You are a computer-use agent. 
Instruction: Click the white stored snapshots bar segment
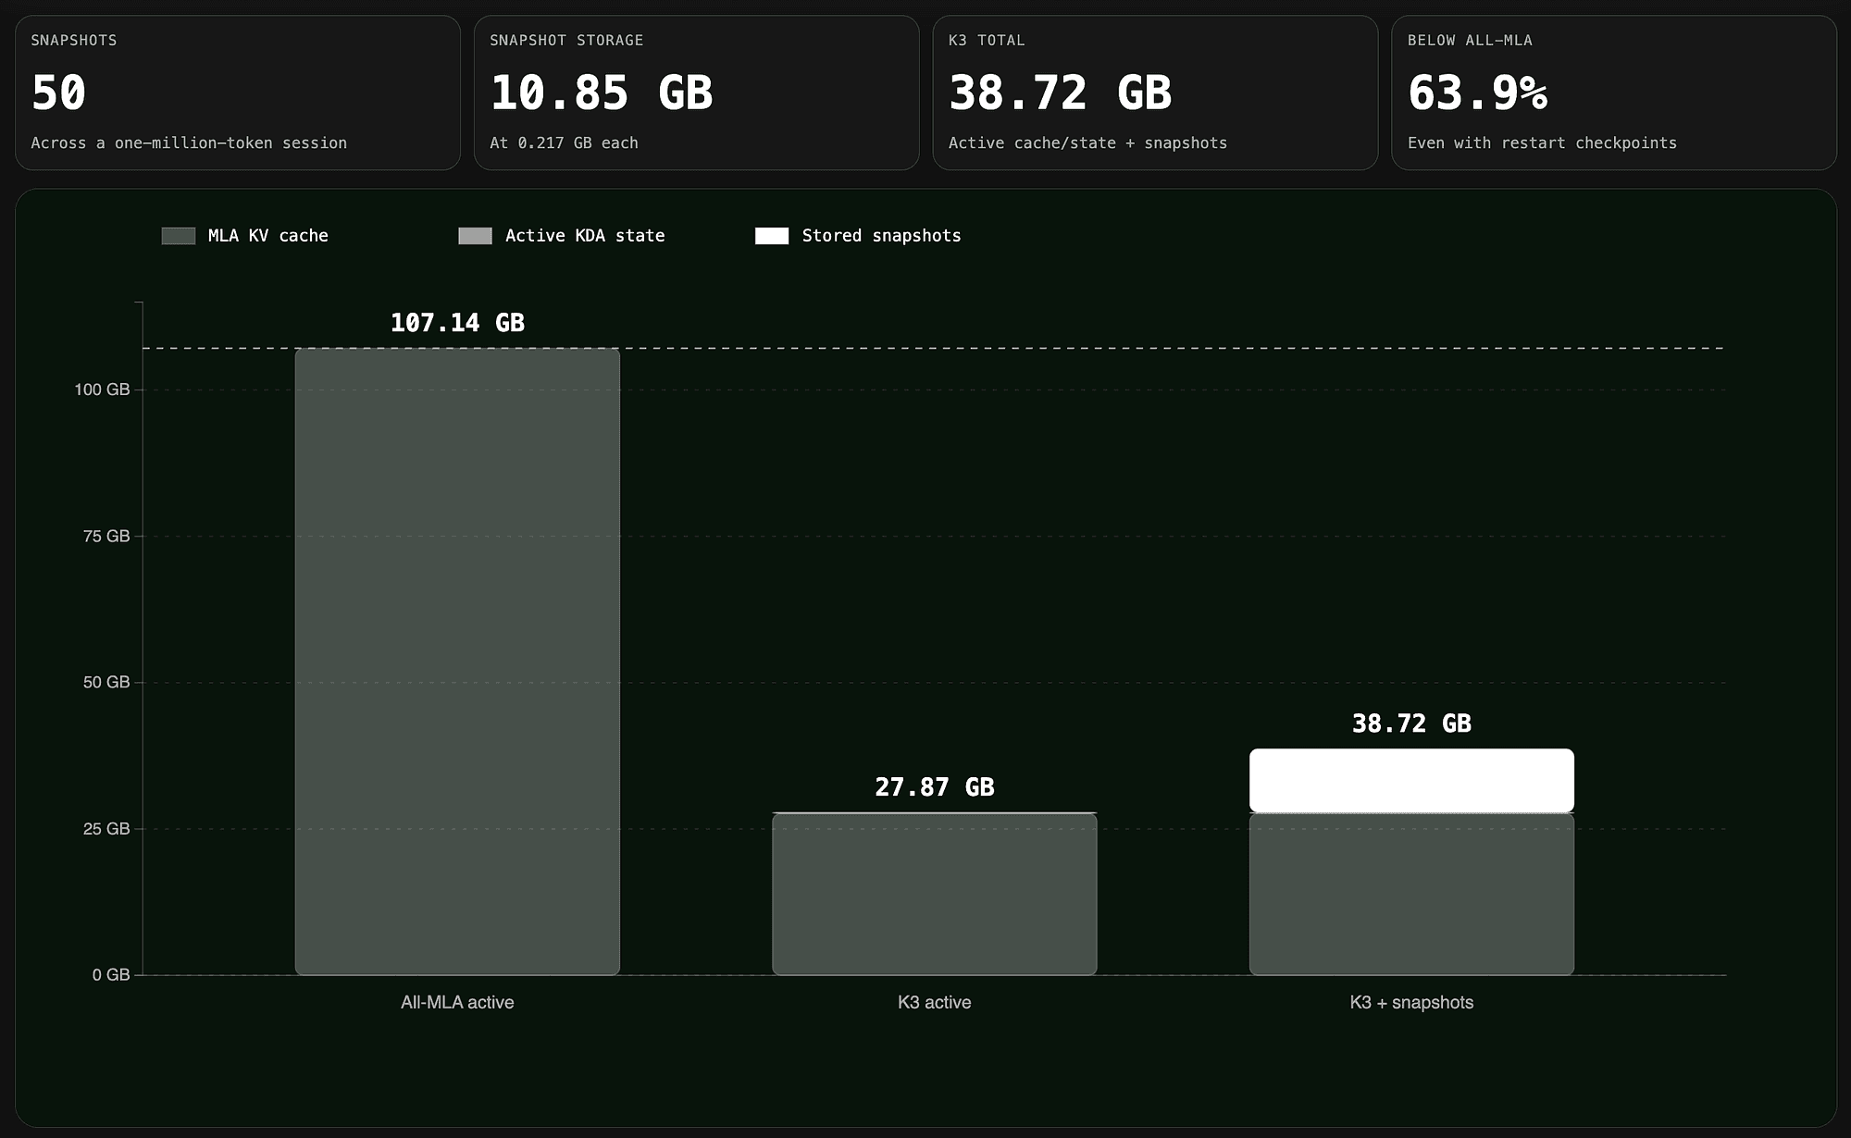click(1411, 781)
